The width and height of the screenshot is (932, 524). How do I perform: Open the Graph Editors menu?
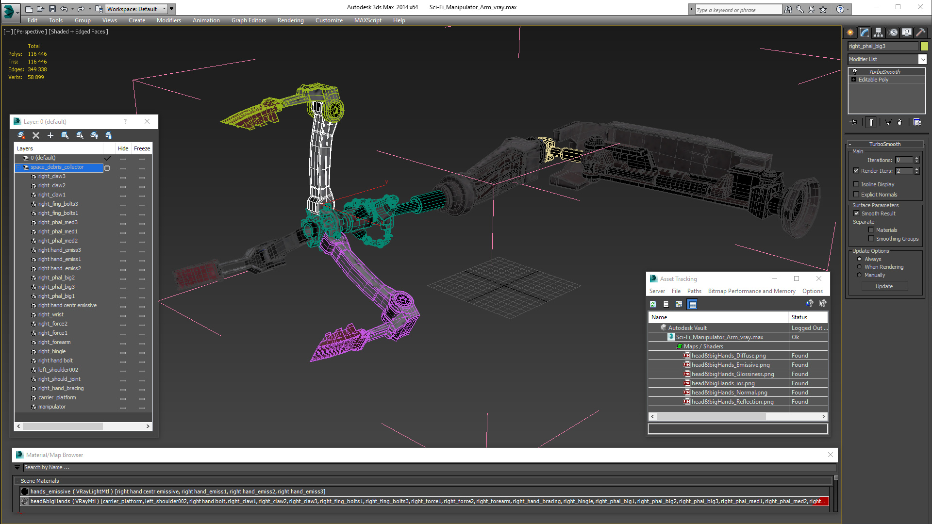[249, 20]
